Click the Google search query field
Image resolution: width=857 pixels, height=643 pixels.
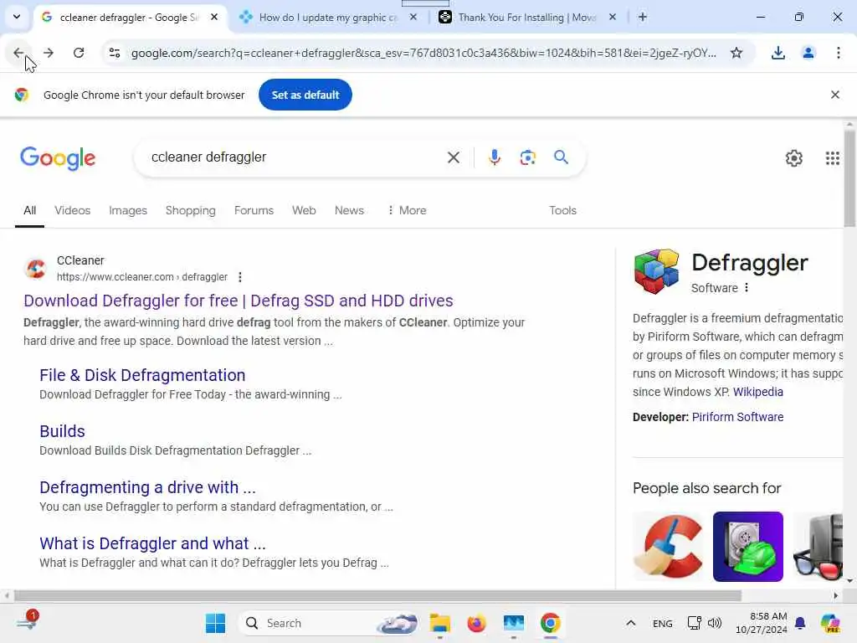click(x=295, y=157)
